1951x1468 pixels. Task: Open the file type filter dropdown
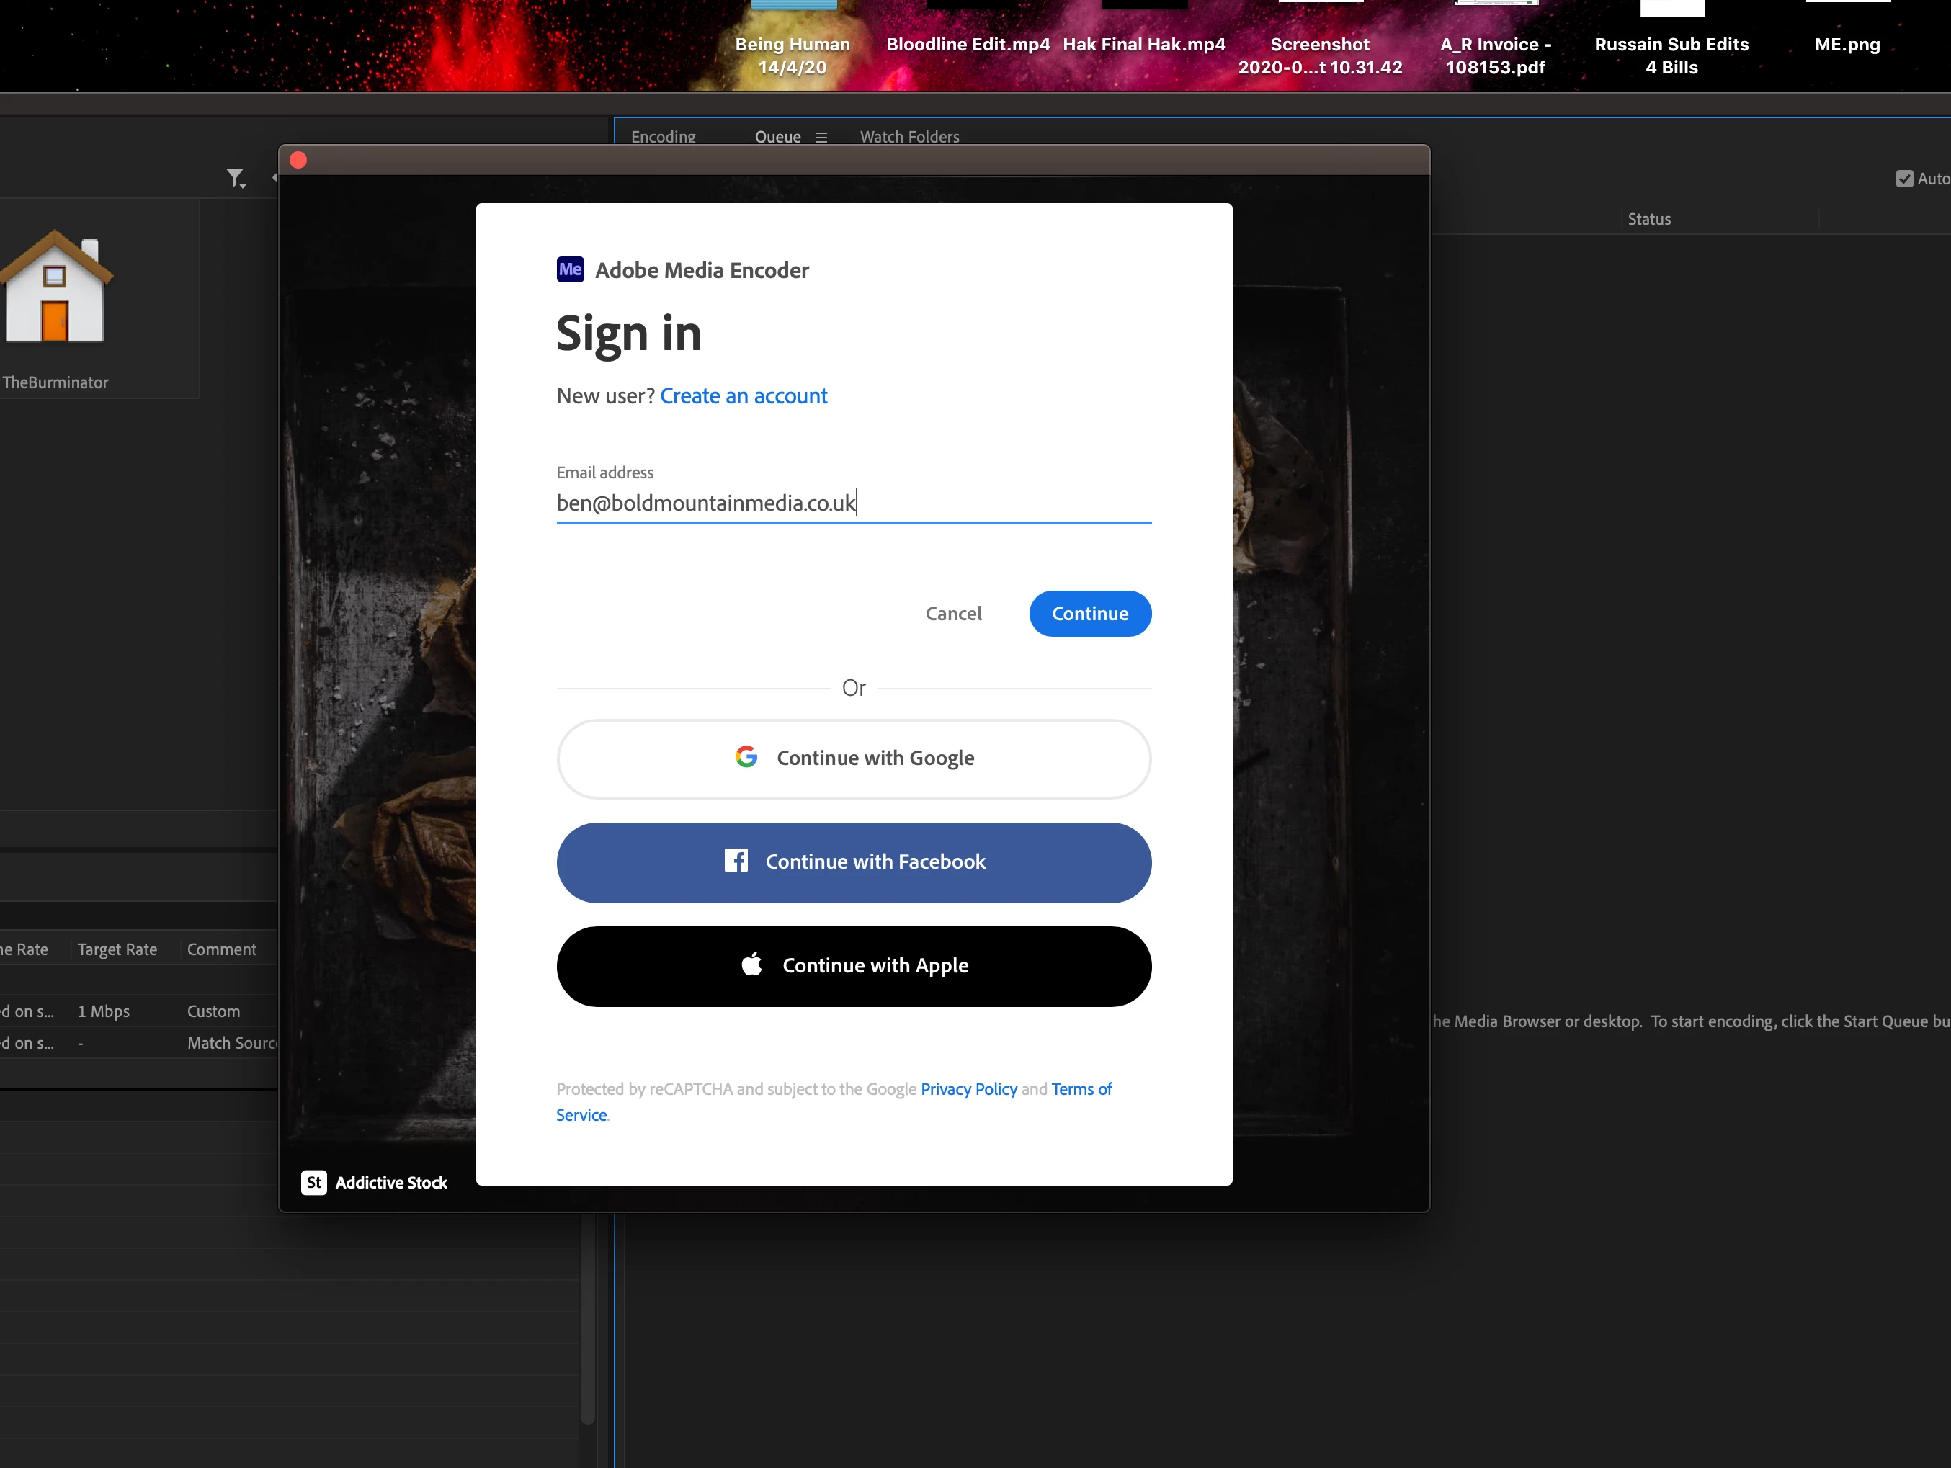point(236,179)
